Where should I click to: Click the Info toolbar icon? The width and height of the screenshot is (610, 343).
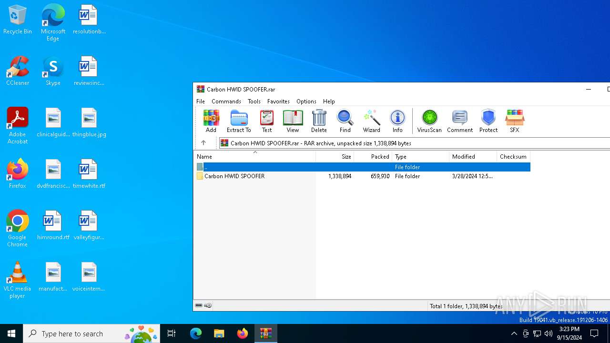(397, 121)
